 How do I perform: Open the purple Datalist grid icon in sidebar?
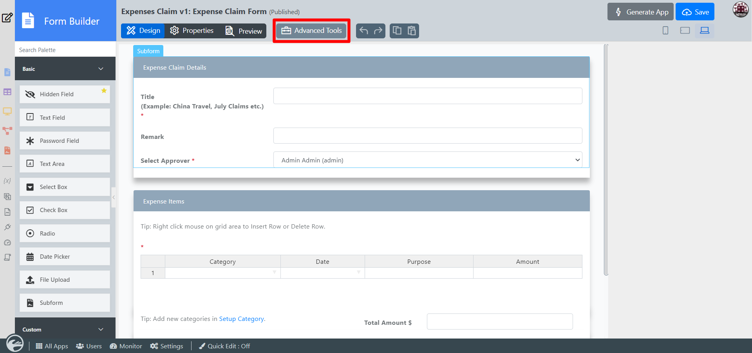click(7, 92)
